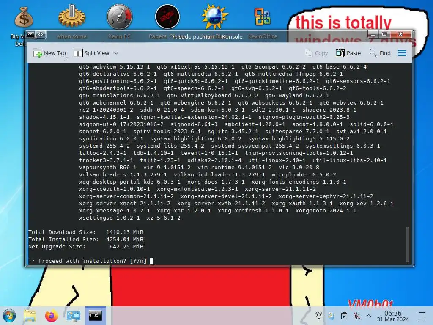Click the Net Upgrade Size value 642.25 MiB
The height and width of the screenshot is (325, 433).
click(126, 247)
